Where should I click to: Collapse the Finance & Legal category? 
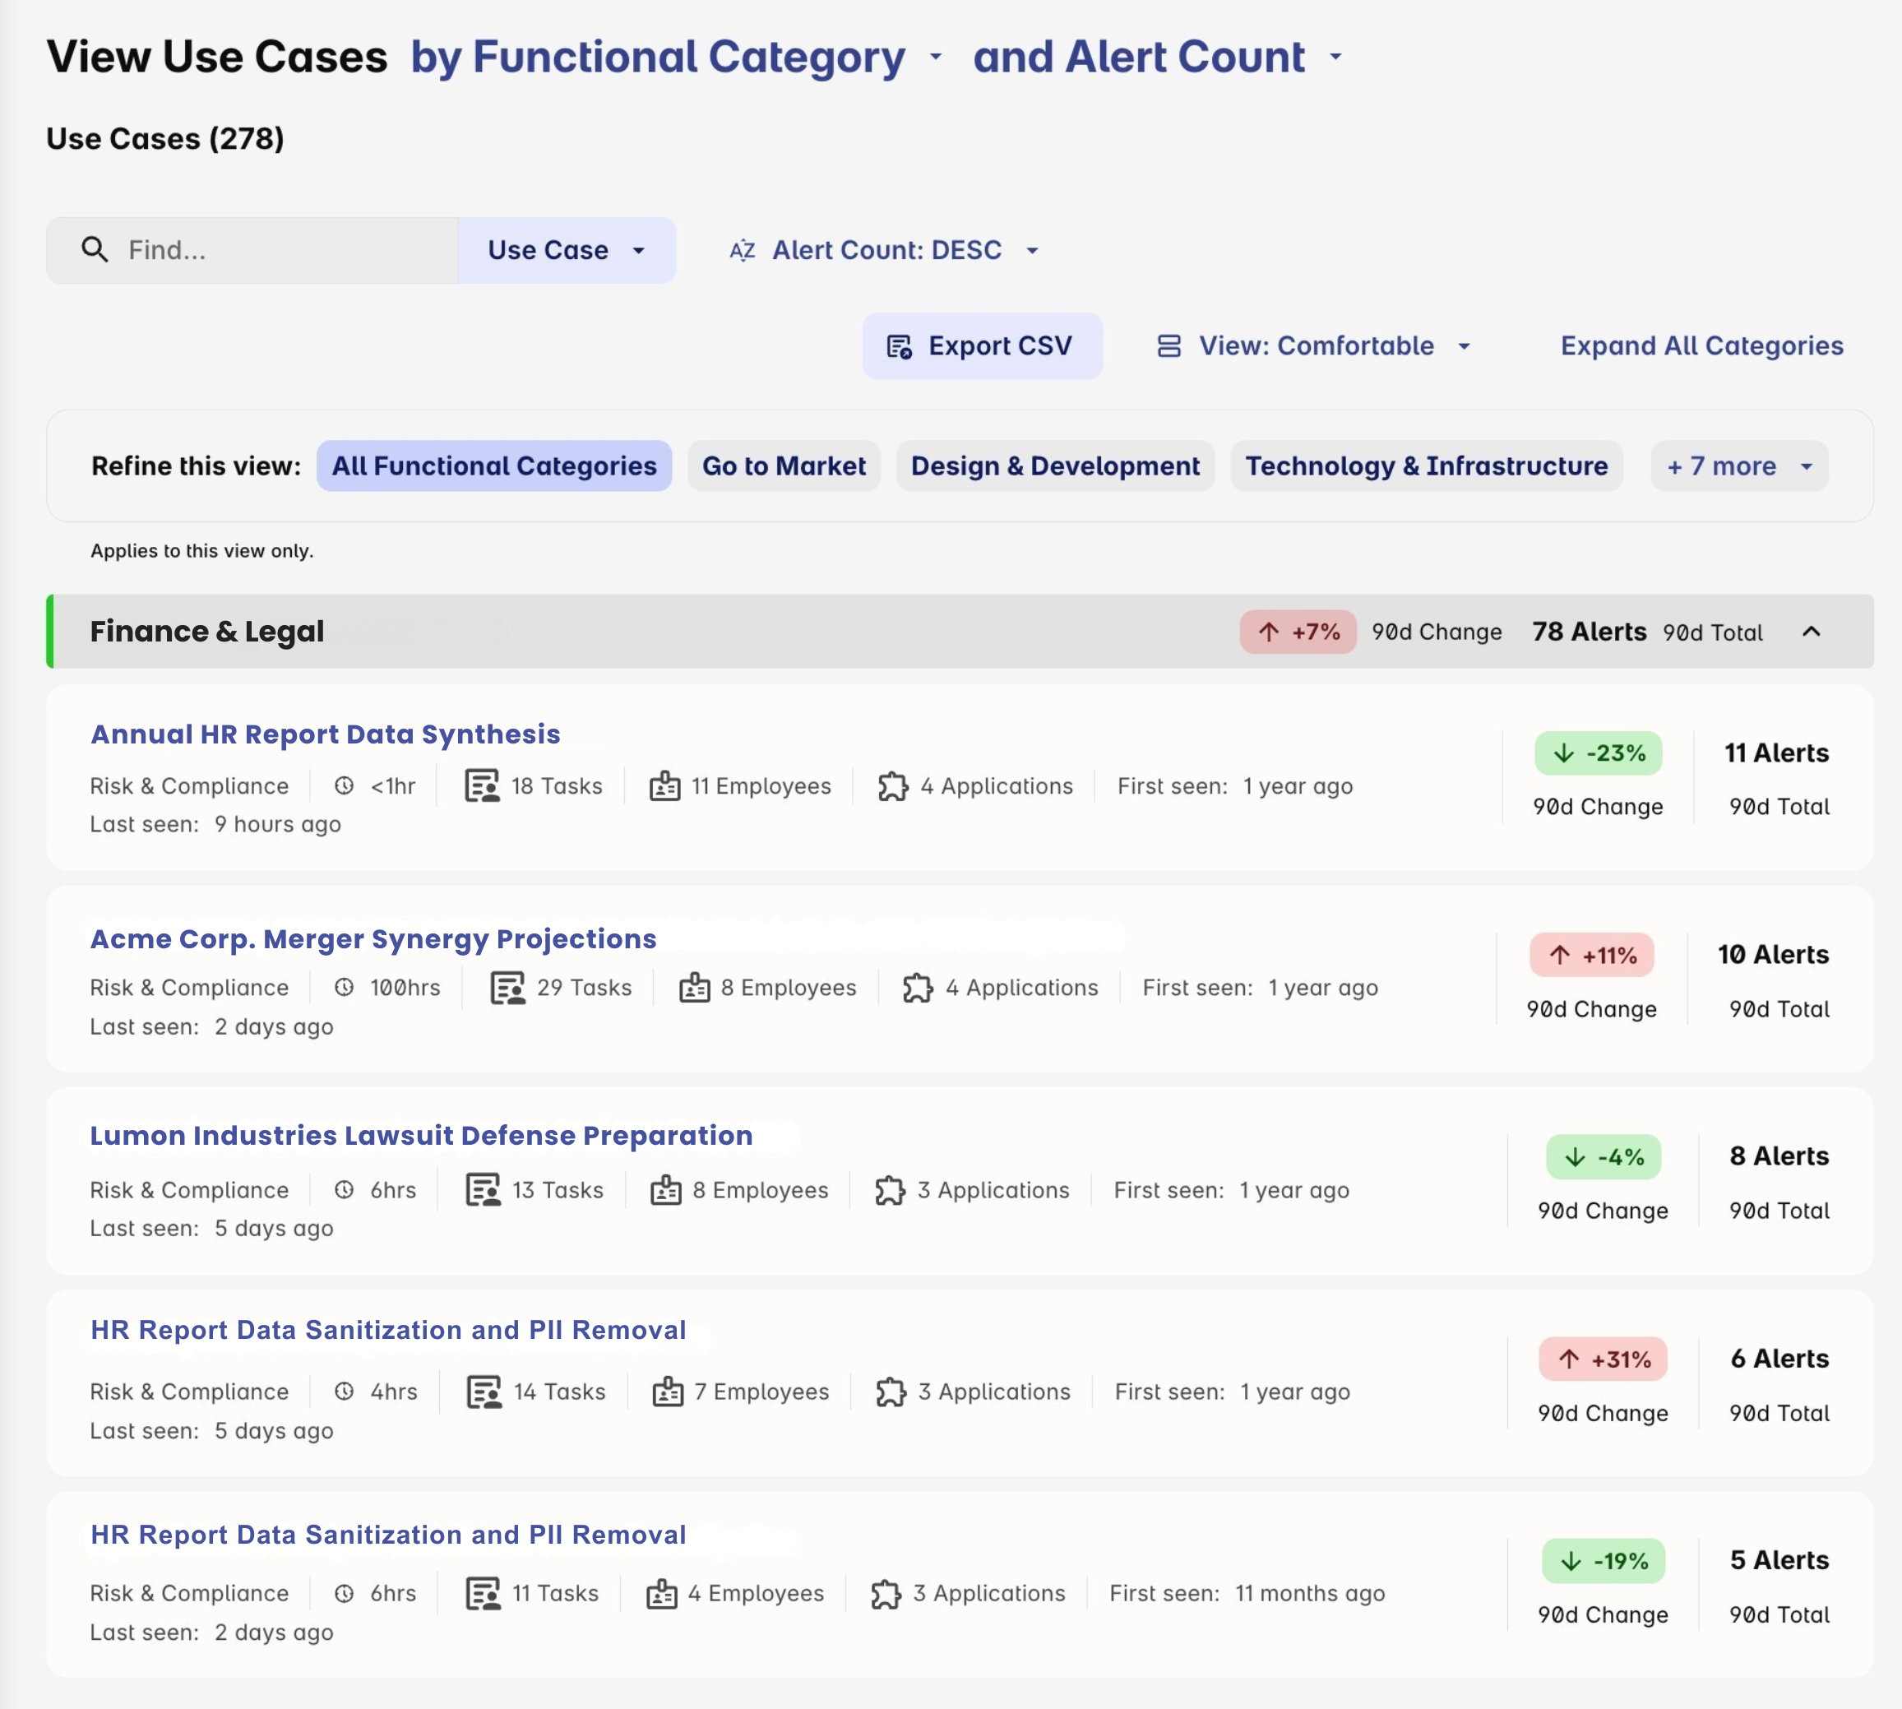click(x=1811, y=632)
